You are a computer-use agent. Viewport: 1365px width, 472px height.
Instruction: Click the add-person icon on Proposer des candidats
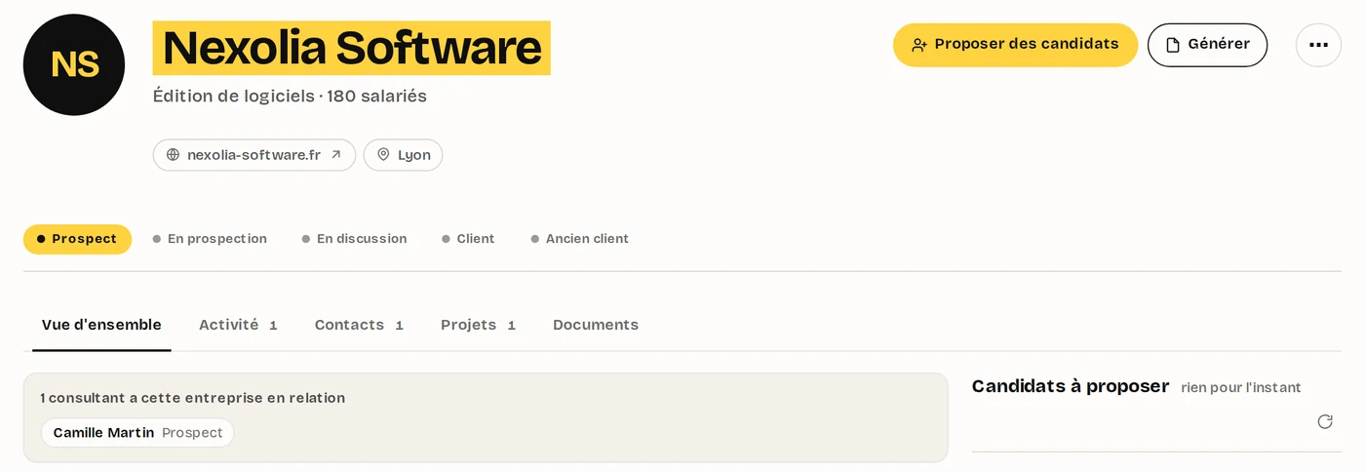[919, 45]
